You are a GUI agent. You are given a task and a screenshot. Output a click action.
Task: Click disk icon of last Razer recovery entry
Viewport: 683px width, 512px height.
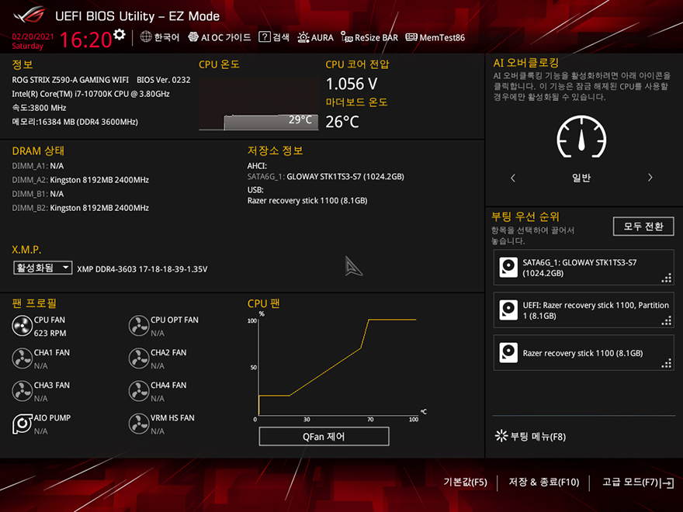click(508, 353)
